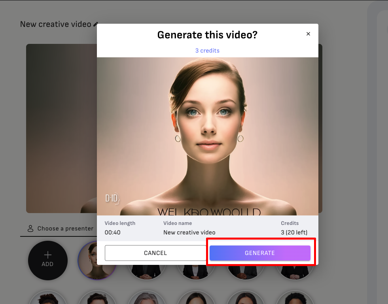Click the 'Generate this video?' heading
This screenshot has width=388, height=304.
(x=207, y=35)
